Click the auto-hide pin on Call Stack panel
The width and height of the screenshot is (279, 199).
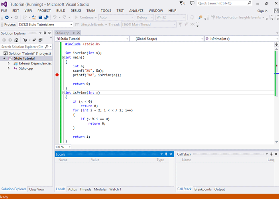coord(271,154)
